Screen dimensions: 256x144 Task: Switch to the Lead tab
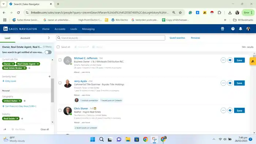(x=8, y=38)
